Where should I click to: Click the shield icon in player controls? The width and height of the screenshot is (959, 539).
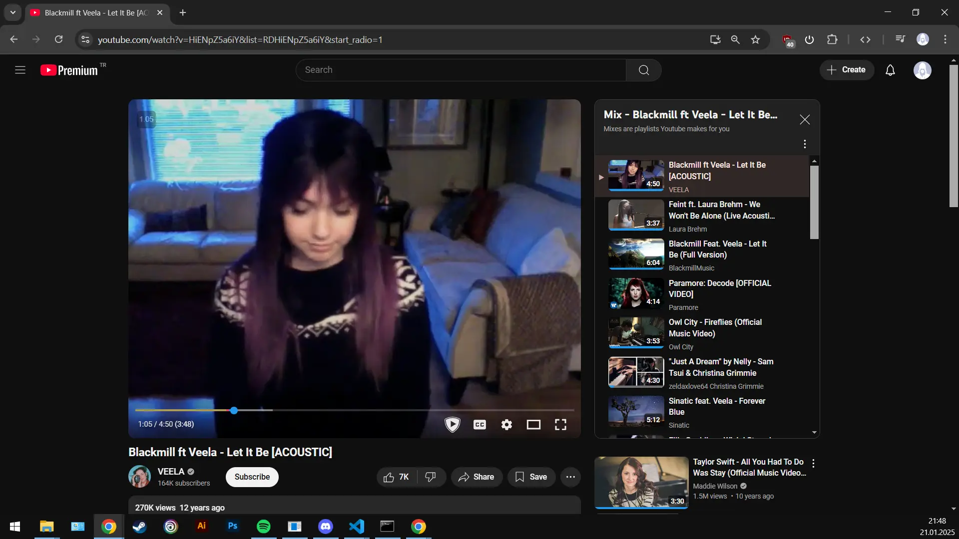coord(453,424)
